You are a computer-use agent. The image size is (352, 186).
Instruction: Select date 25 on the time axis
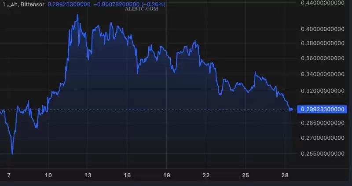click(x=245, y=175)
